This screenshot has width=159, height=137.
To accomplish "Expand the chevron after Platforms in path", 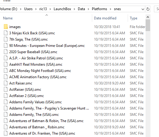I will point(110,9).
